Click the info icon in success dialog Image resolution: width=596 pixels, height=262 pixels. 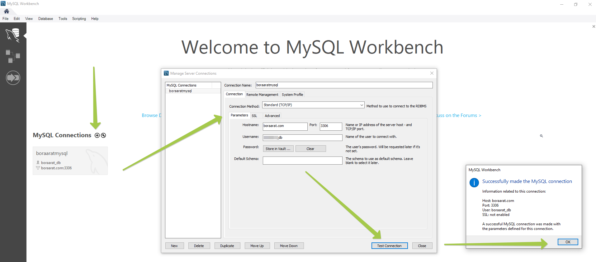tap(474, 183)
